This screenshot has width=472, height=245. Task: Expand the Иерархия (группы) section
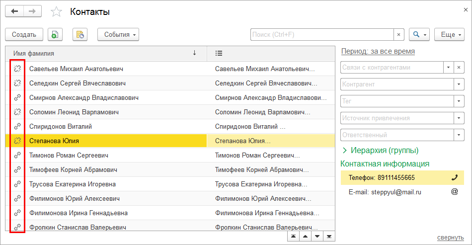(380, 150)
